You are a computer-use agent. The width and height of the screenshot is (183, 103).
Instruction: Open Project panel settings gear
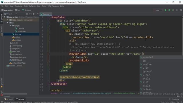(x=34, y=14)
